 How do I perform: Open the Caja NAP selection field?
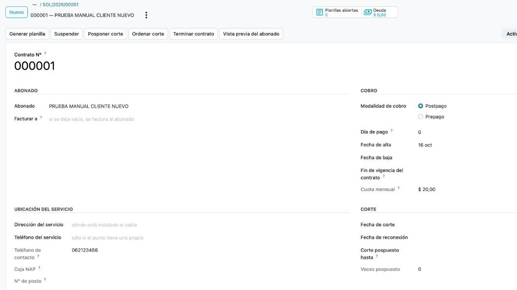tap(210, 269)
